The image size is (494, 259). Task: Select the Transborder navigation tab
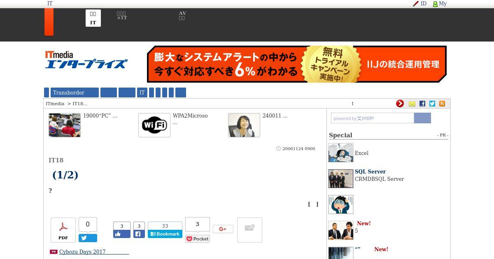coord(75,92)
